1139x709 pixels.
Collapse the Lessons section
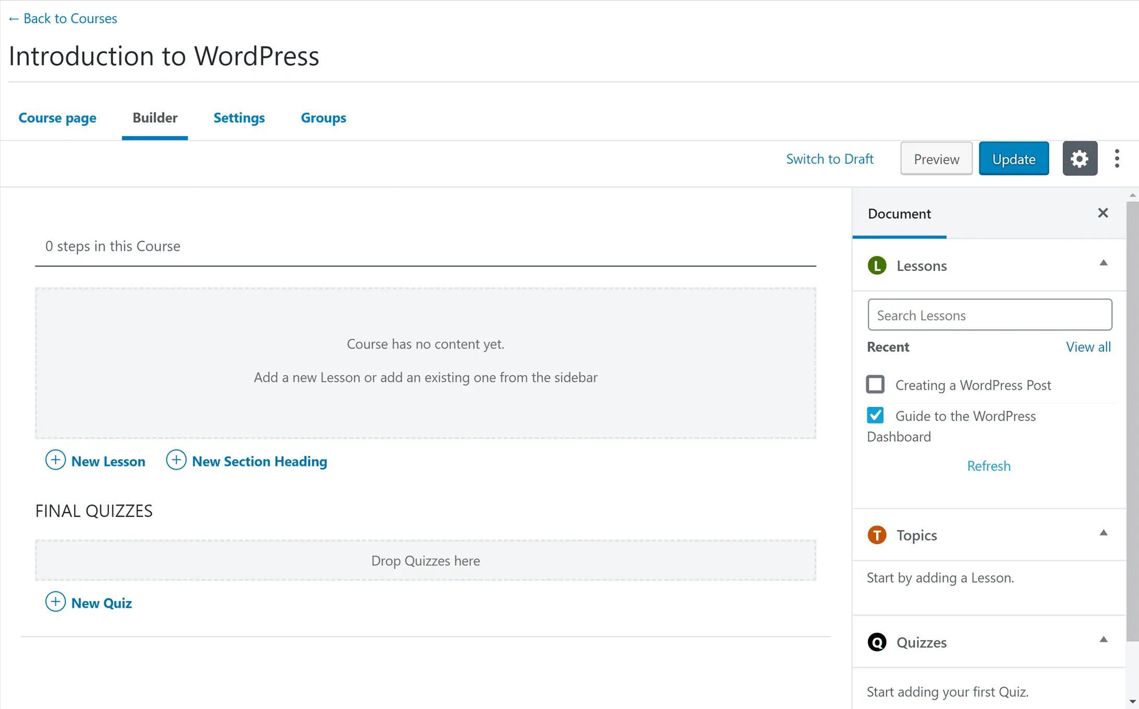(x=1103, y=263)
